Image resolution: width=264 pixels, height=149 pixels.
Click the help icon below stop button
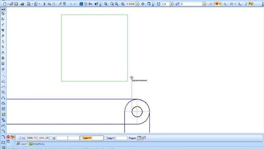pos(8,142)
